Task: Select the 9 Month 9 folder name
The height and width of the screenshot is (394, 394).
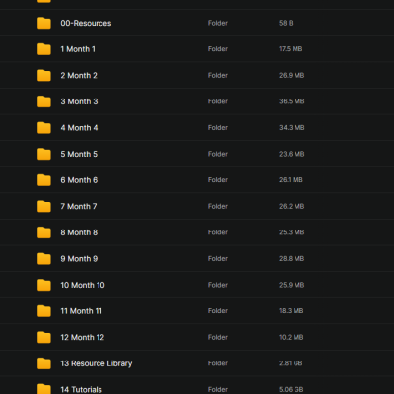Action: (79, 259)
